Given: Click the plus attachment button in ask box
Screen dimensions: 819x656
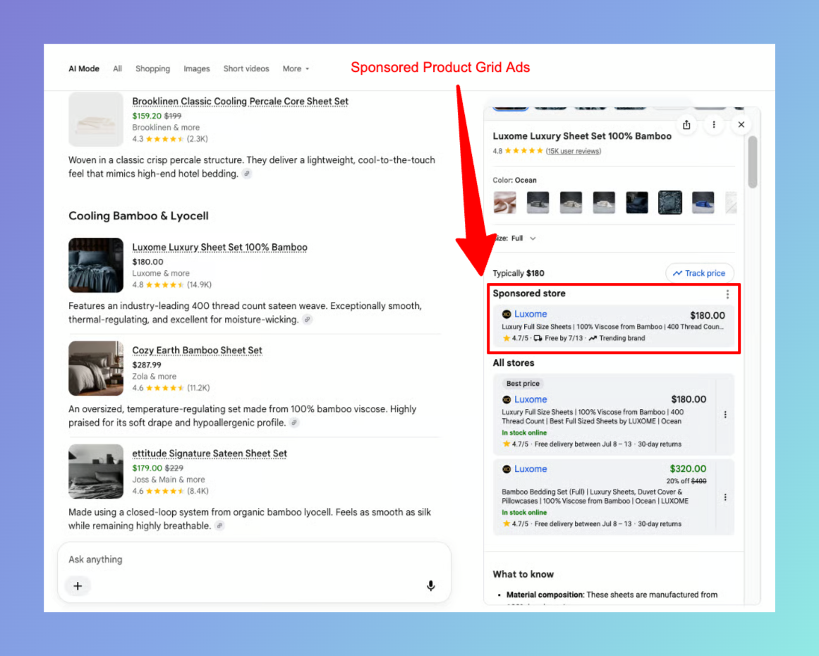Looking at the screenshot, I should point(78,586).
